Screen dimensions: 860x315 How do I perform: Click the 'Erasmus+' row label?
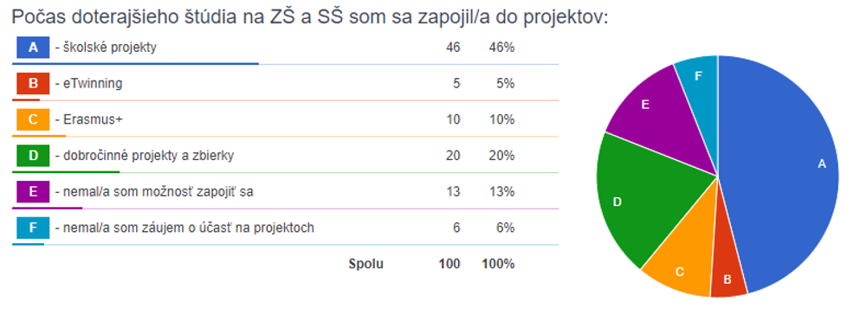[x=89, y=120]
